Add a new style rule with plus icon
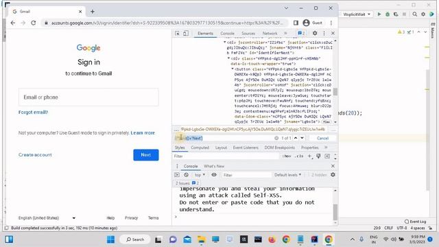 (309, 156)
